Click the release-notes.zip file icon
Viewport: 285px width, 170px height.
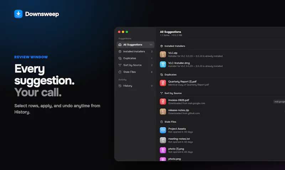(163, 111)
